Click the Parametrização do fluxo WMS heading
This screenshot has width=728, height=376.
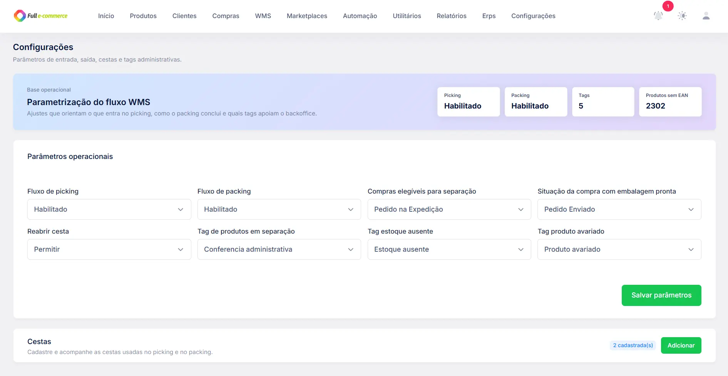[x=89, y=102]
